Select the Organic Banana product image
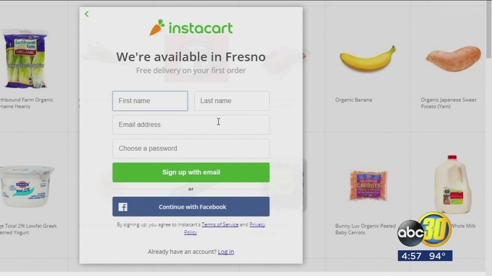 pos(367,58)
